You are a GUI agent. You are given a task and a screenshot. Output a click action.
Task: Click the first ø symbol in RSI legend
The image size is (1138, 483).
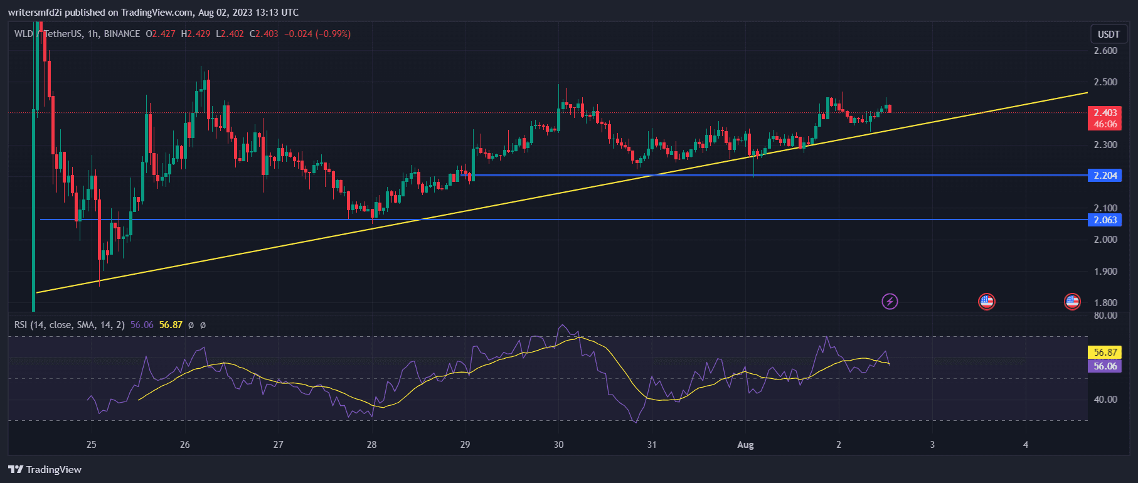click(x=191, y=325)
